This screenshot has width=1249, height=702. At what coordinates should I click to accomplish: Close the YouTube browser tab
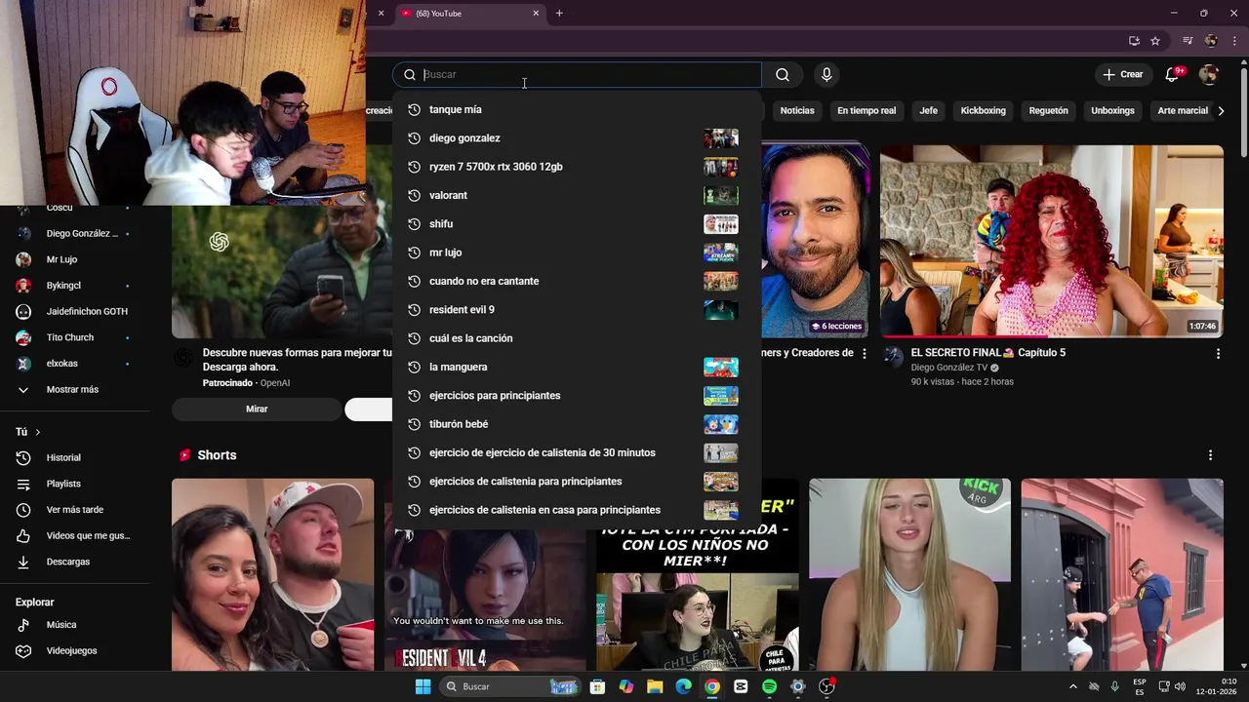click(536, 14)
